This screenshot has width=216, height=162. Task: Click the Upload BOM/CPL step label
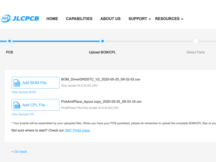pyautogui.click(x=102, y=52)
